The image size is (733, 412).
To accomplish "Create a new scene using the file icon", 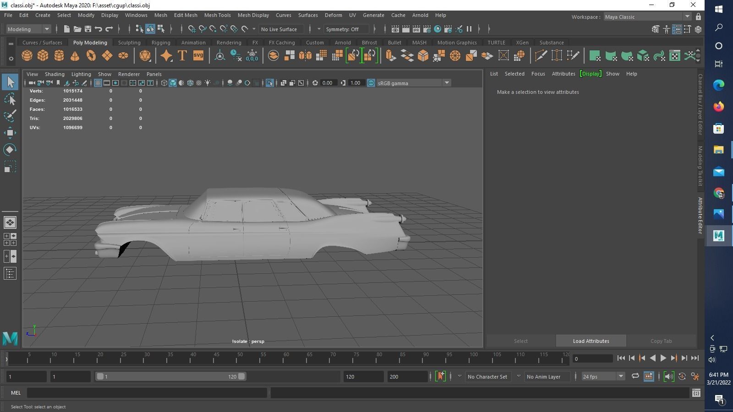I will tap(67, 29).
